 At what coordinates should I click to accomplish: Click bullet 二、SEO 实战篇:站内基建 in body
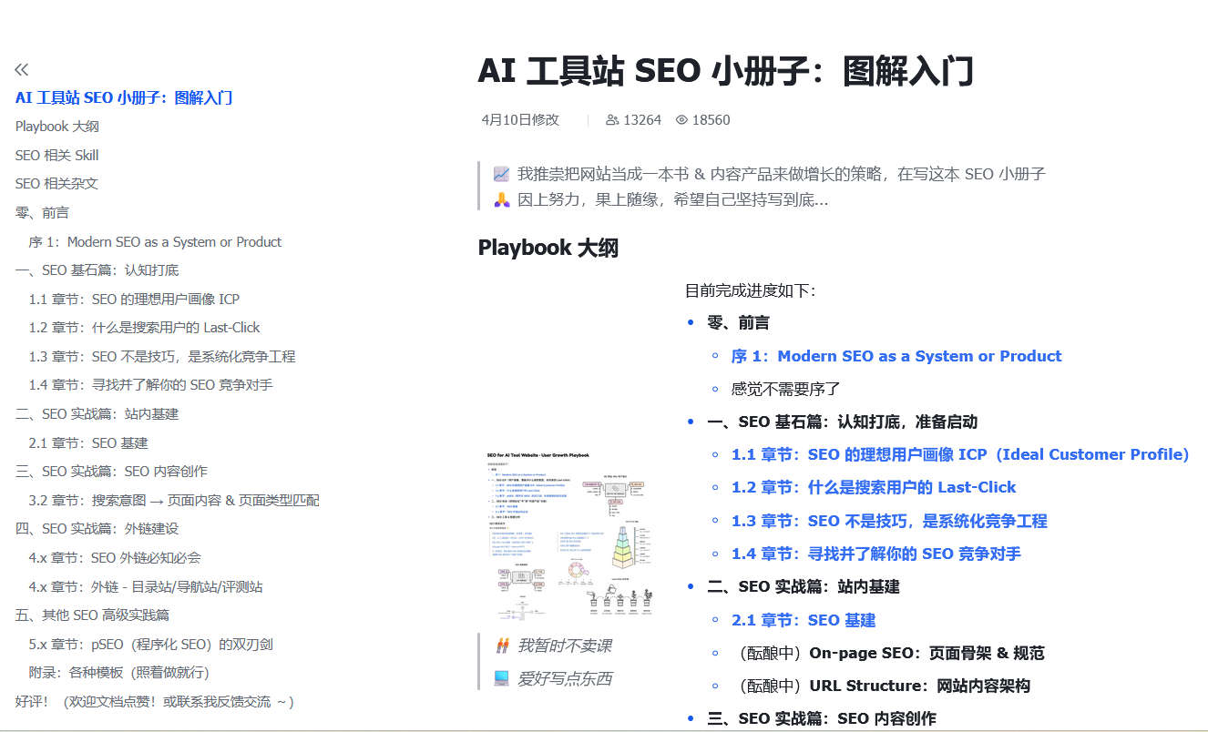804,586
